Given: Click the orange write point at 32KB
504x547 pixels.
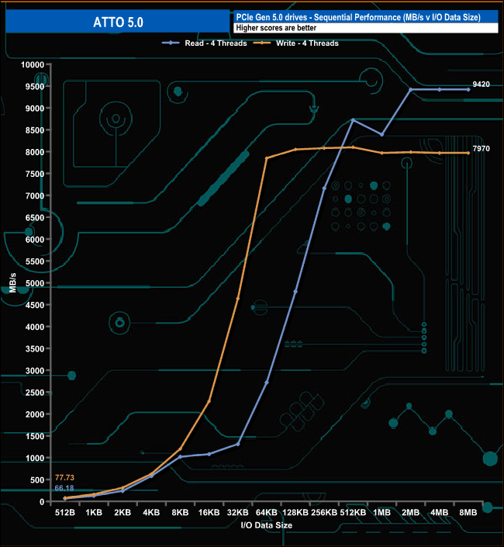Looking at the screenshot, I should pos(238,299).
